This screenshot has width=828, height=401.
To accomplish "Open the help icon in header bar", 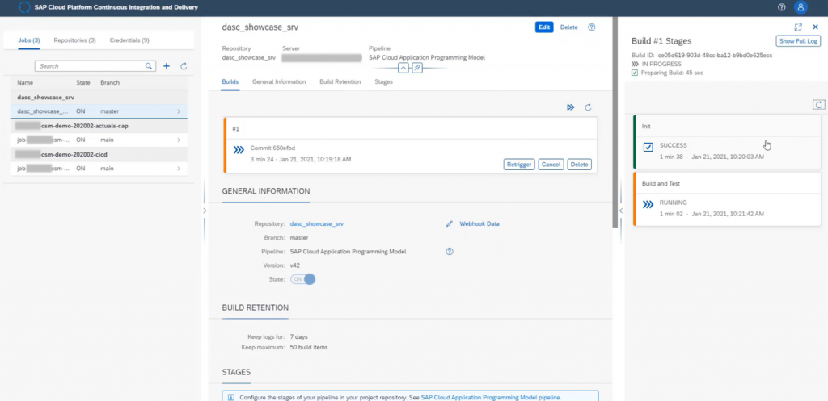I will coord(782,7).
